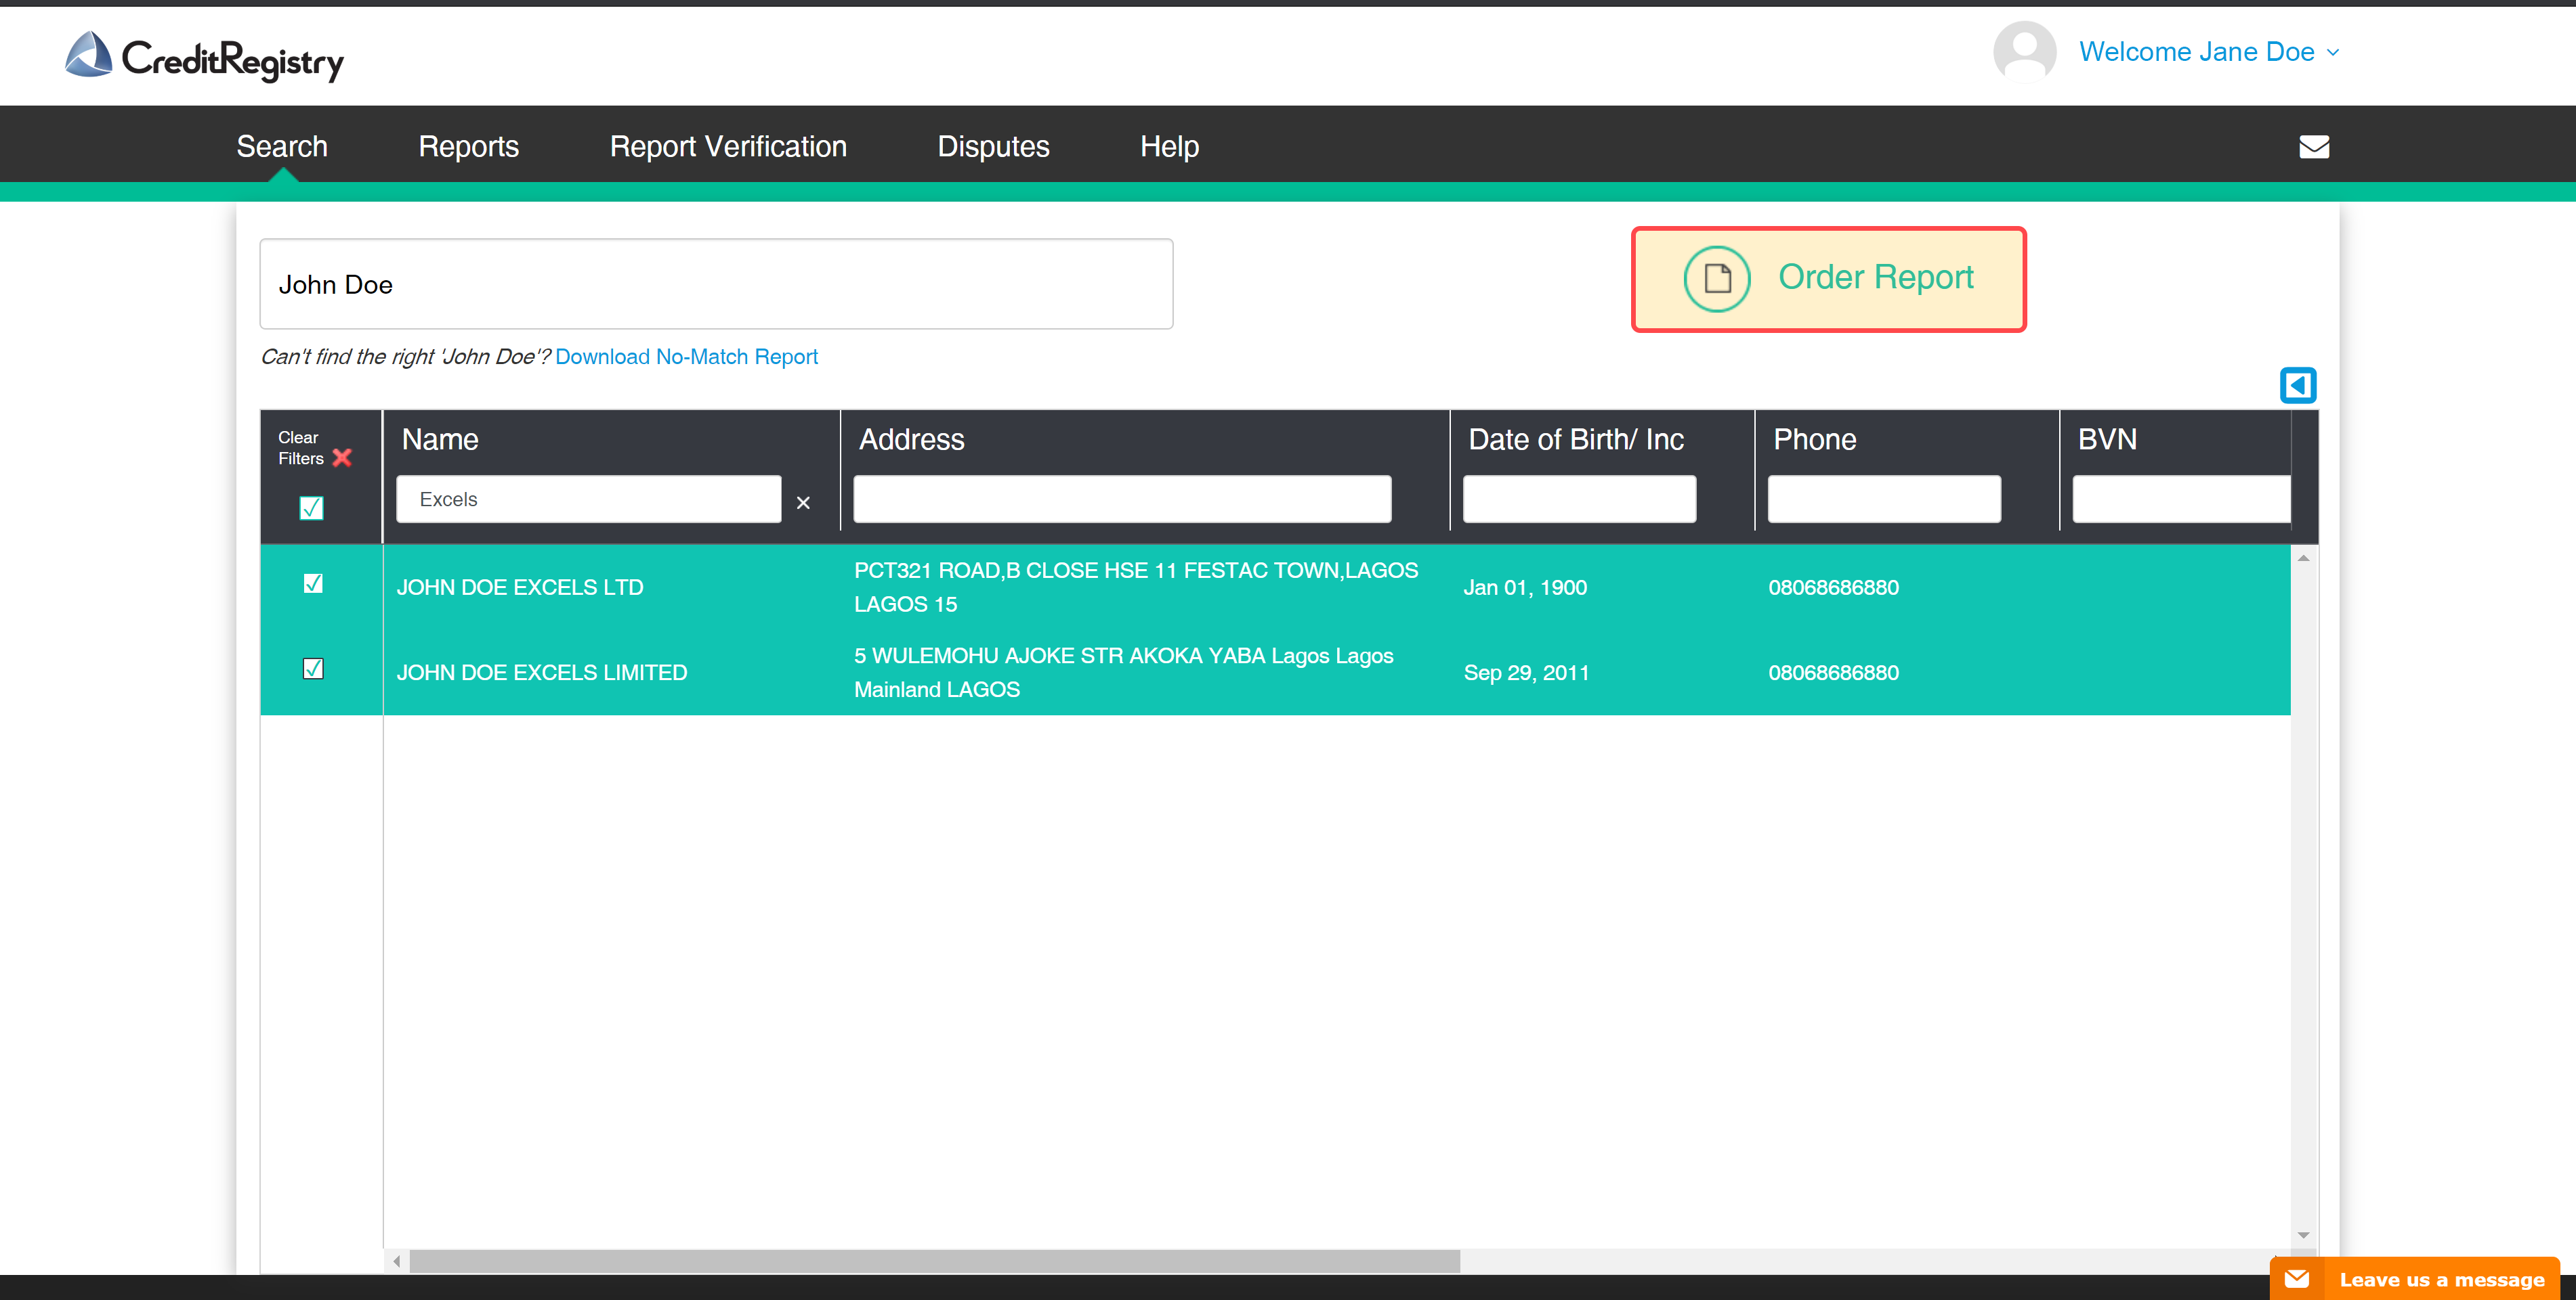
Task: Click the red Clear Filters X icon
Action: [x=342, y=457]
